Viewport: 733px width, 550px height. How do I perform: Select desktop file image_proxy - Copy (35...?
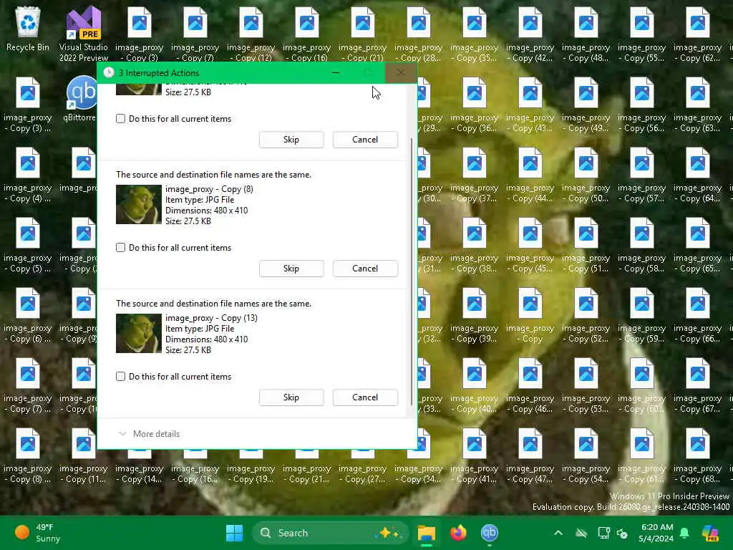475,34
